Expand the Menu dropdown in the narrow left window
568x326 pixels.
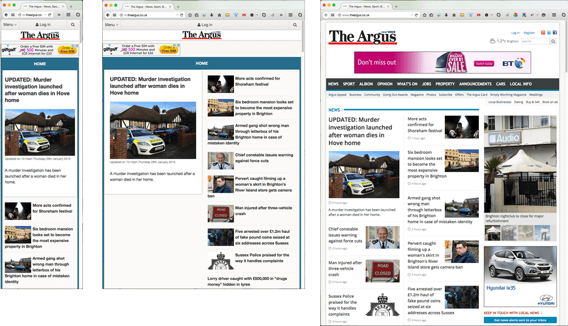click(x=10, y=24)
